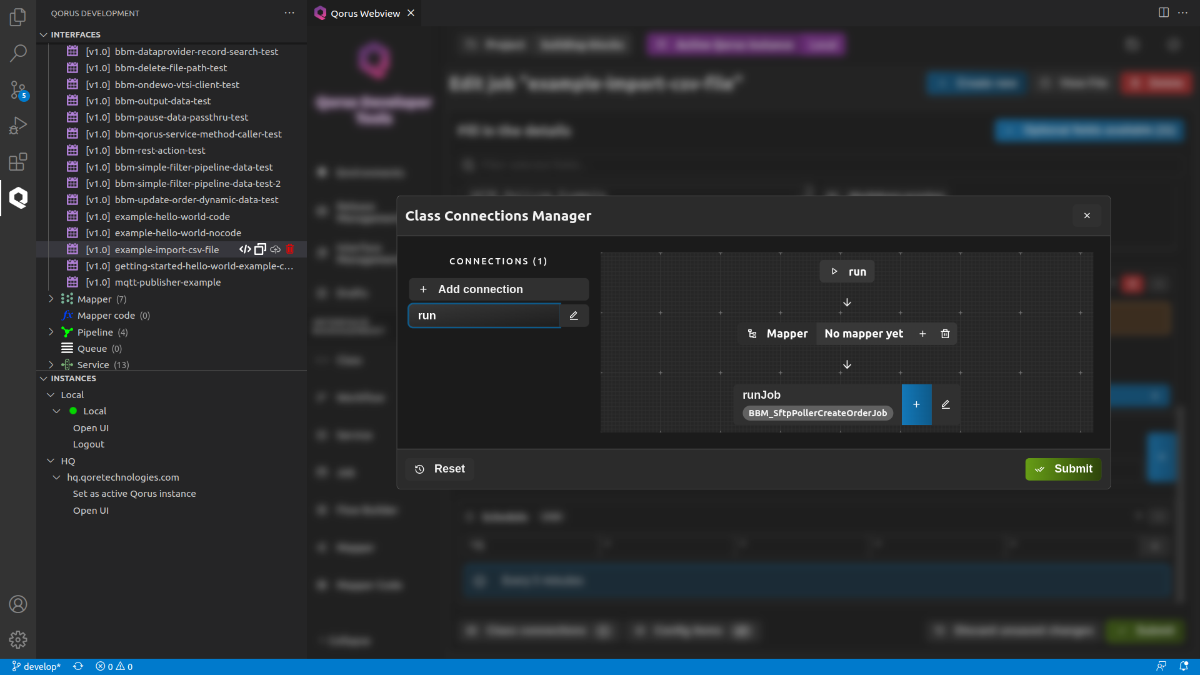
Task: Edit the runJob connector pencil icon
Action: point(946,404)
